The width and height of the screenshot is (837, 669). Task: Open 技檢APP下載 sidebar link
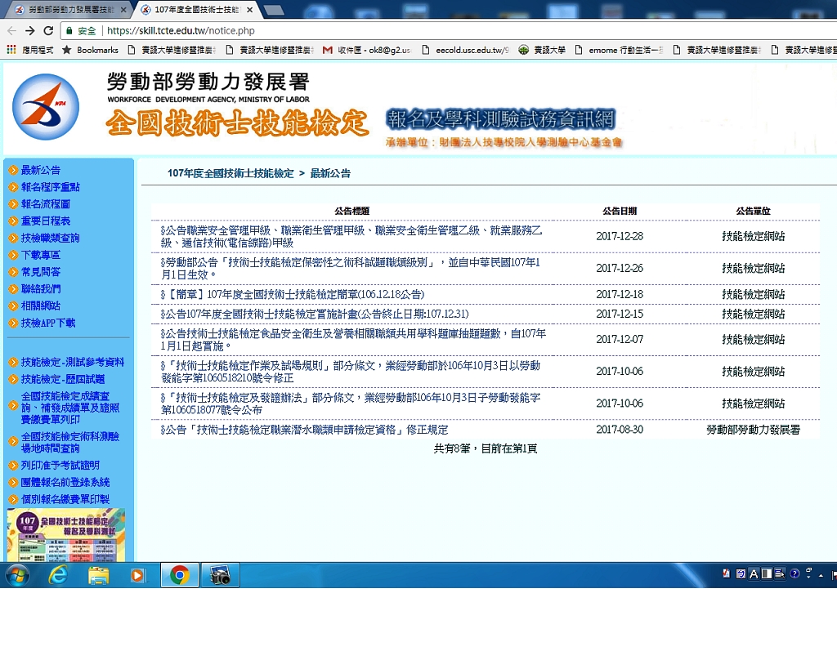[48, 323]
